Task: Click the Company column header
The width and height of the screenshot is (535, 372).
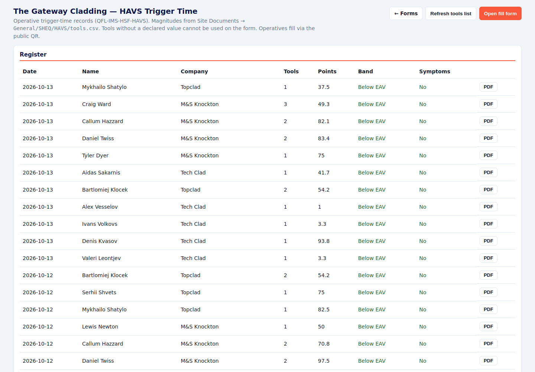Action: [x=194, y=71]
